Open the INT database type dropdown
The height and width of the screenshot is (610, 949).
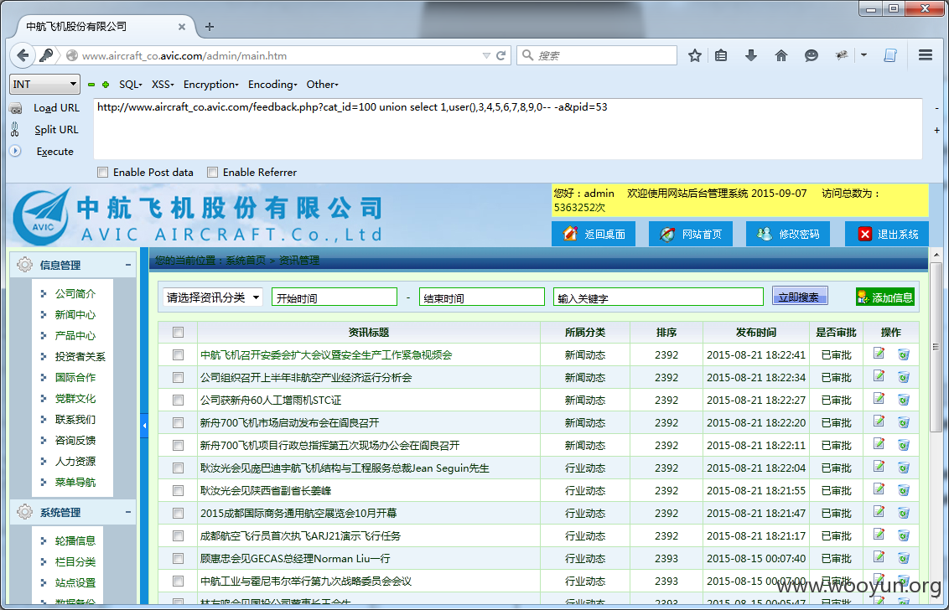click(x=44, y=84)
